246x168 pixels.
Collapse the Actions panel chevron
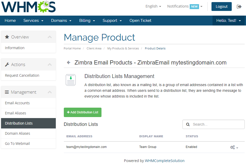[50, 64]
